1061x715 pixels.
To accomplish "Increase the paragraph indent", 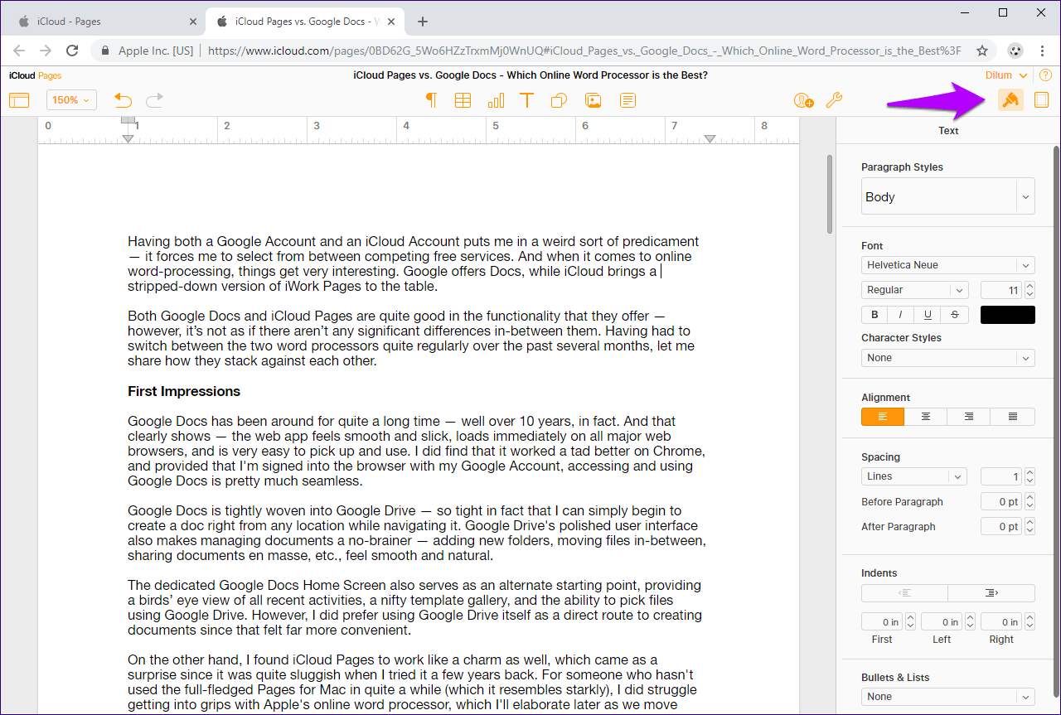I will click(991, 593).
